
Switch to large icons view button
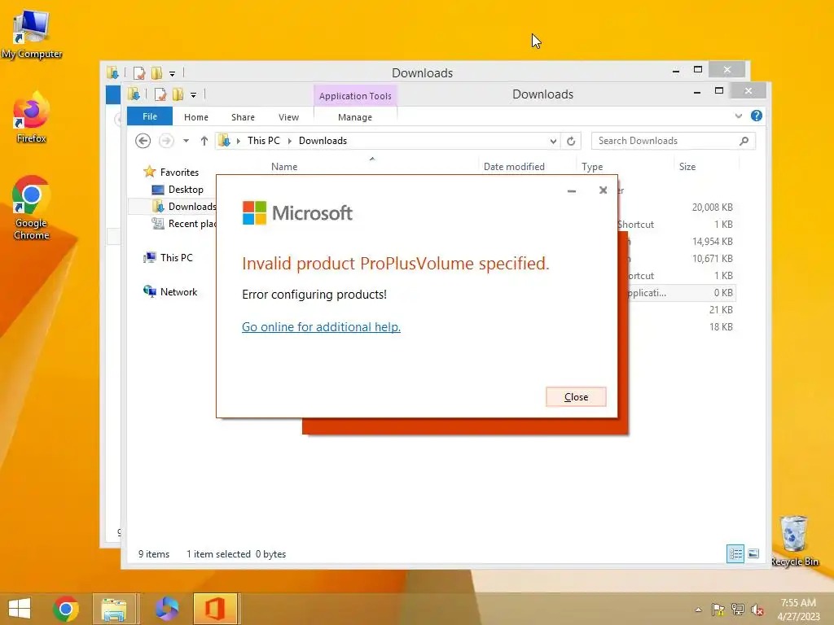(753, 553)
